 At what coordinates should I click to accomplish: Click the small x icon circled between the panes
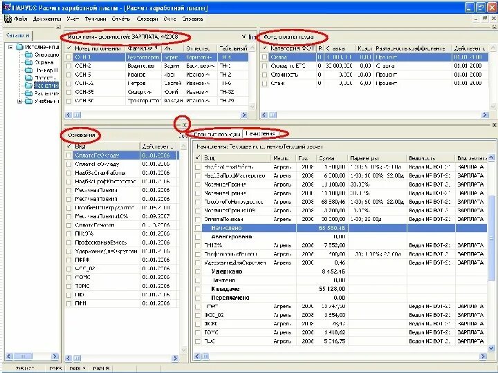tap(185, 124)
